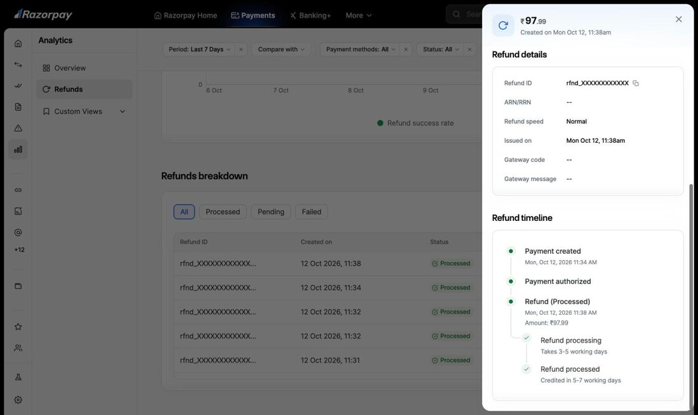Click the Issued on date Mon Oct 12, 11:38am
This screenshot has height=415, width=698.
click(x=595, y=141)
